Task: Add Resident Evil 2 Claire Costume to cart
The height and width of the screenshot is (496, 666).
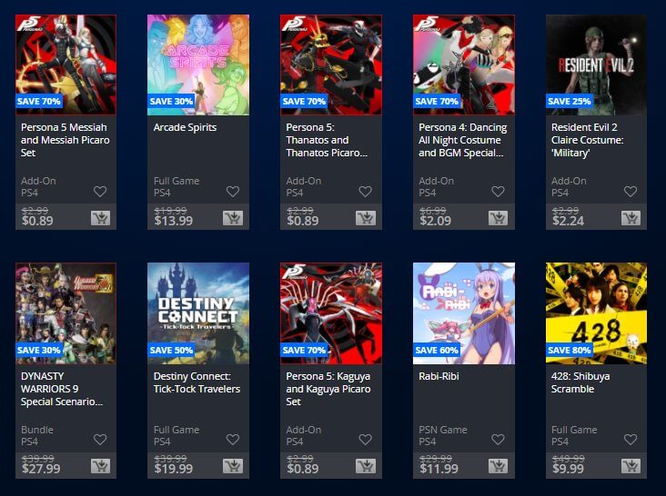Action: [631, 218]
